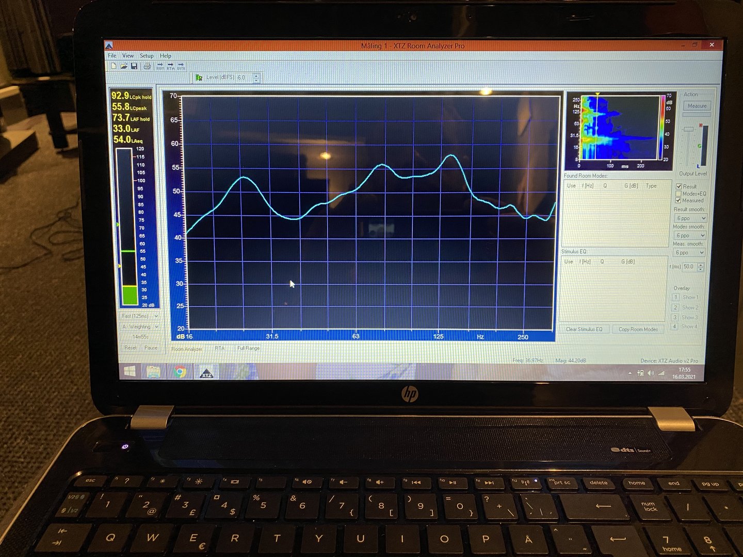Open the Windows Start menu
This screenshot has height=557, width=743.
click(x=130, y=371)
